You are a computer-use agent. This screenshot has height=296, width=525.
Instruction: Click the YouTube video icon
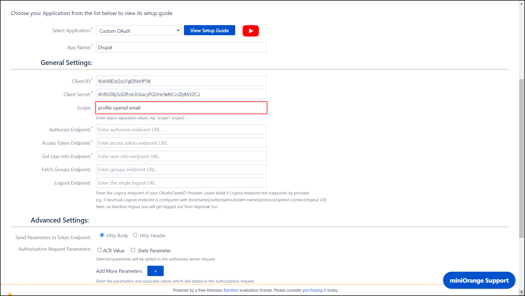coord(250,31)
